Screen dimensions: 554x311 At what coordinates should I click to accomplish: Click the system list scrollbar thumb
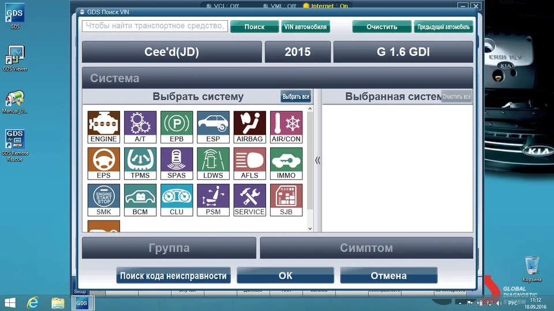310,161
